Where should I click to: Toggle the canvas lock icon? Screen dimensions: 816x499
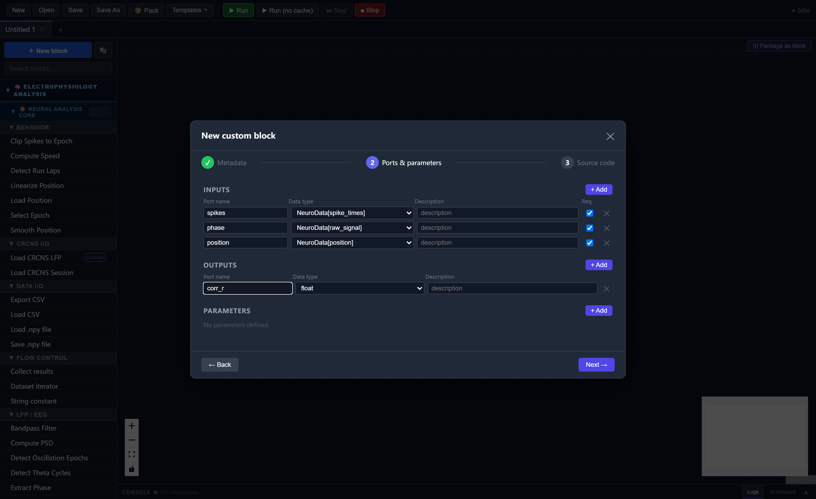(131, 469)
